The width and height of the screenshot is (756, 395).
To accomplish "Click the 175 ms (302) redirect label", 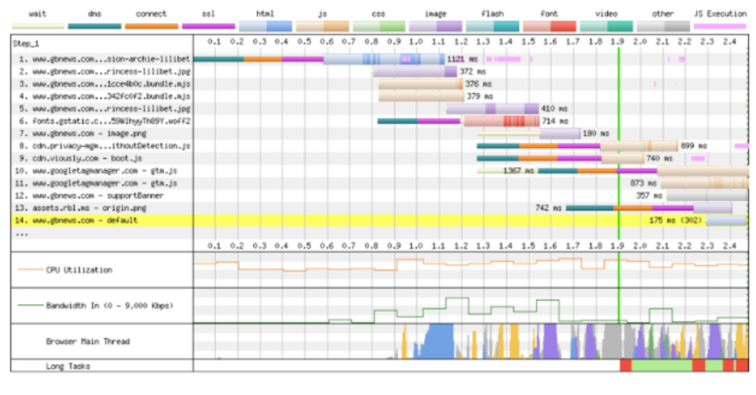I will coord(675,220).
